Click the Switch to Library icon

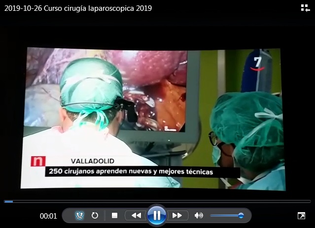coord(305,8)
